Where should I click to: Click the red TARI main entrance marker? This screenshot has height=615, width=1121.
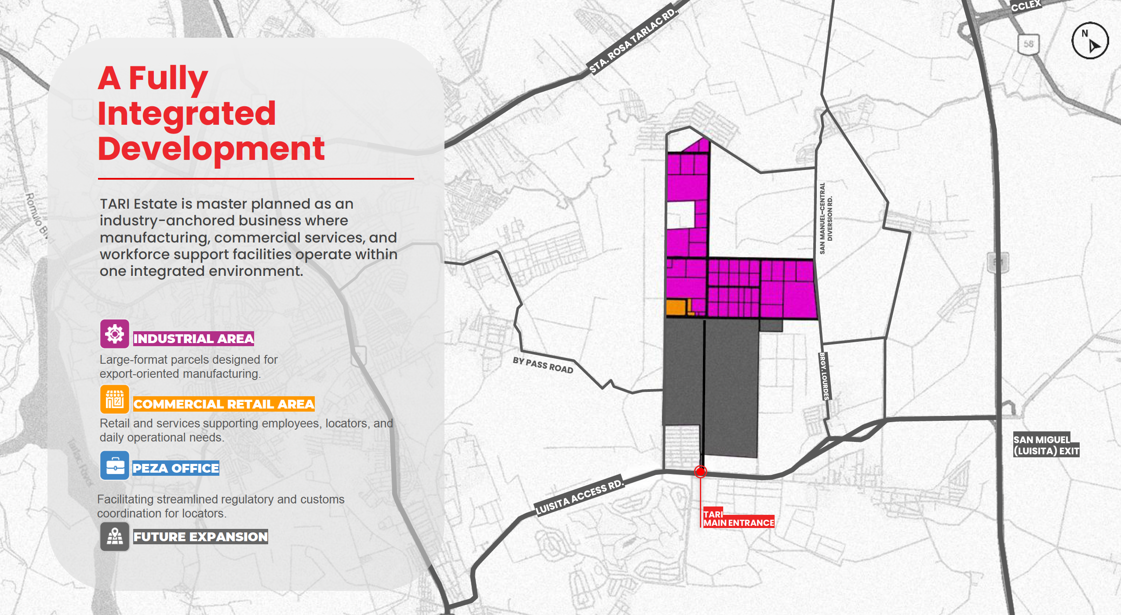point(700,472)
